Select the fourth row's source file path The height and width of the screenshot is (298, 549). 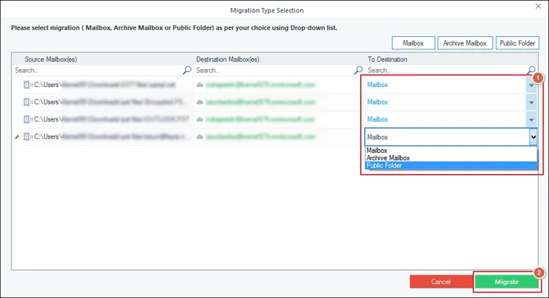pos(110,136)
